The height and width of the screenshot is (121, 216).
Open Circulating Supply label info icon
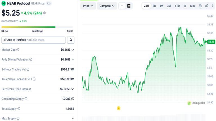click(26, 99)
